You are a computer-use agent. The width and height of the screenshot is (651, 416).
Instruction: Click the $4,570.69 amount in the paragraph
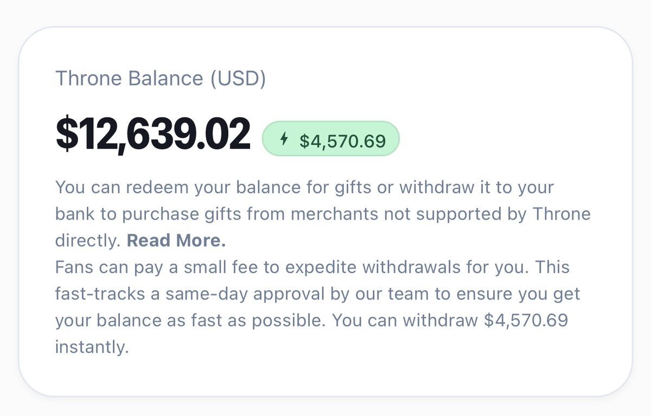[526, 320]
